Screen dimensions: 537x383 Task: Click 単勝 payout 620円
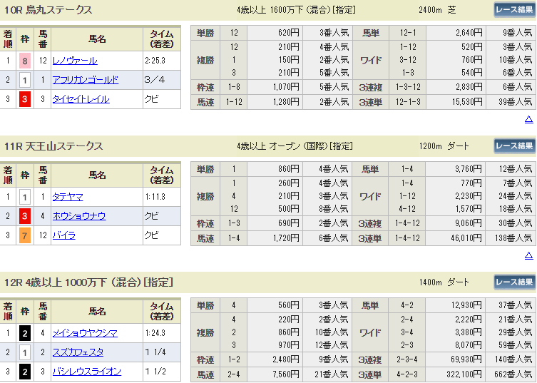pos(289,33)
